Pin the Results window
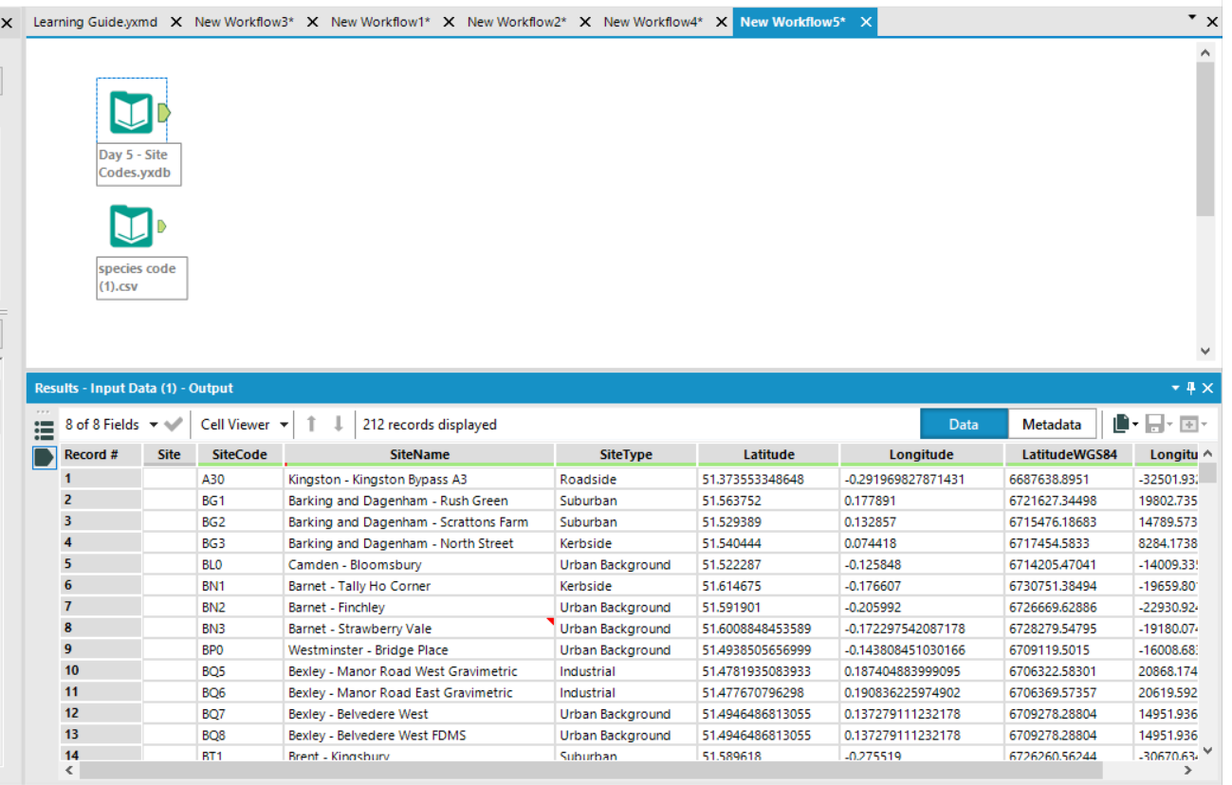 pyautogui.click(x=1191, y=389)
